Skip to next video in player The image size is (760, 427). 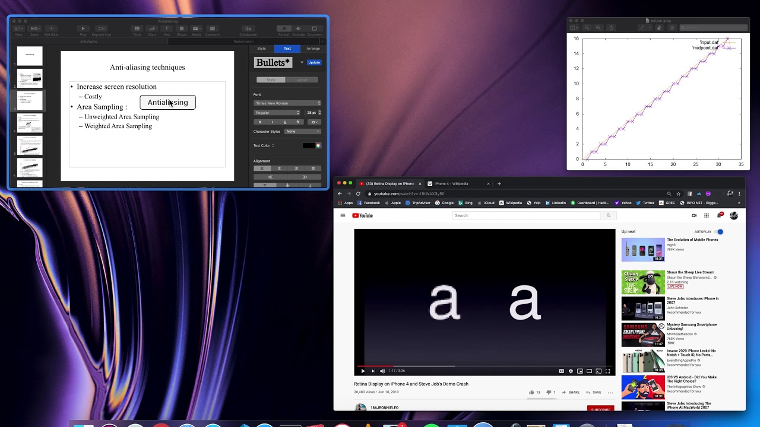[x=373, y=371]
